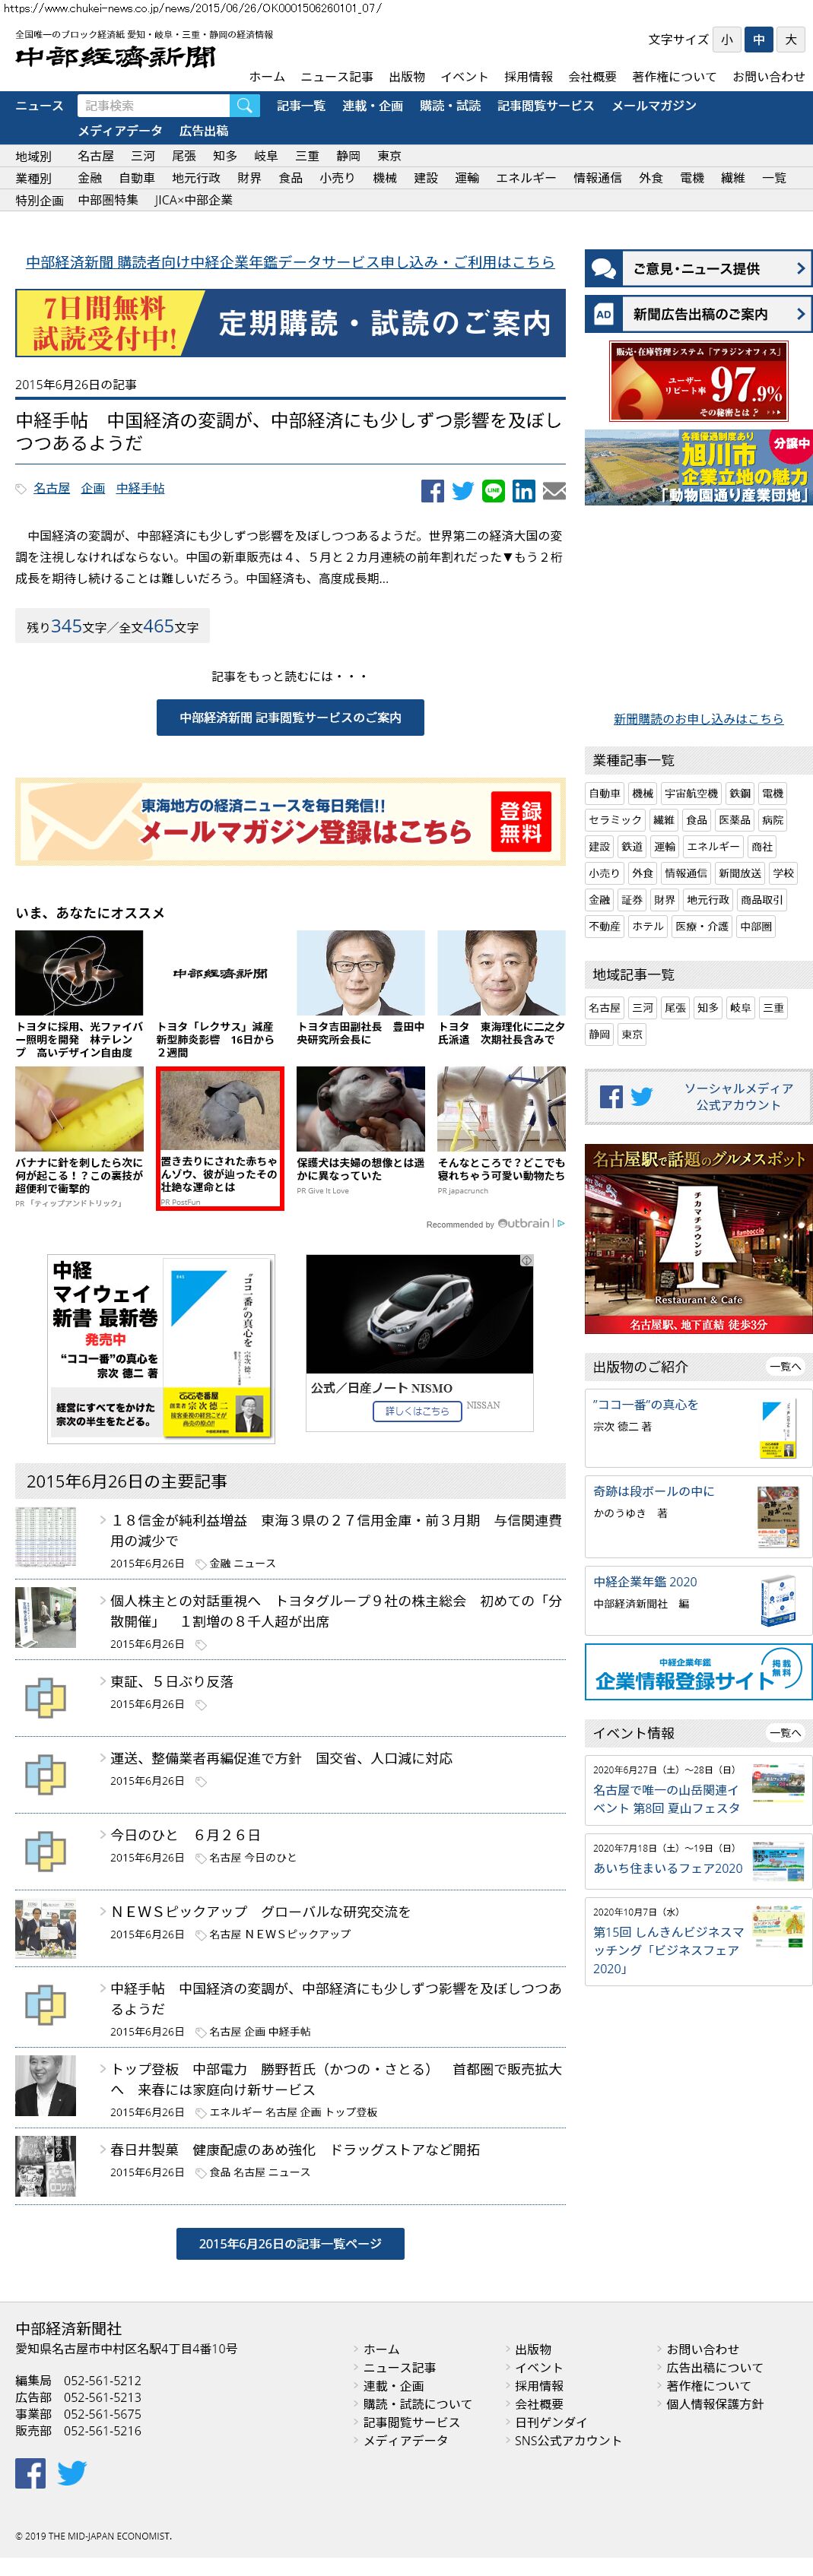
Task: Open 新聞購読のお申し込みはこちら link
Action: pos(698,719)
